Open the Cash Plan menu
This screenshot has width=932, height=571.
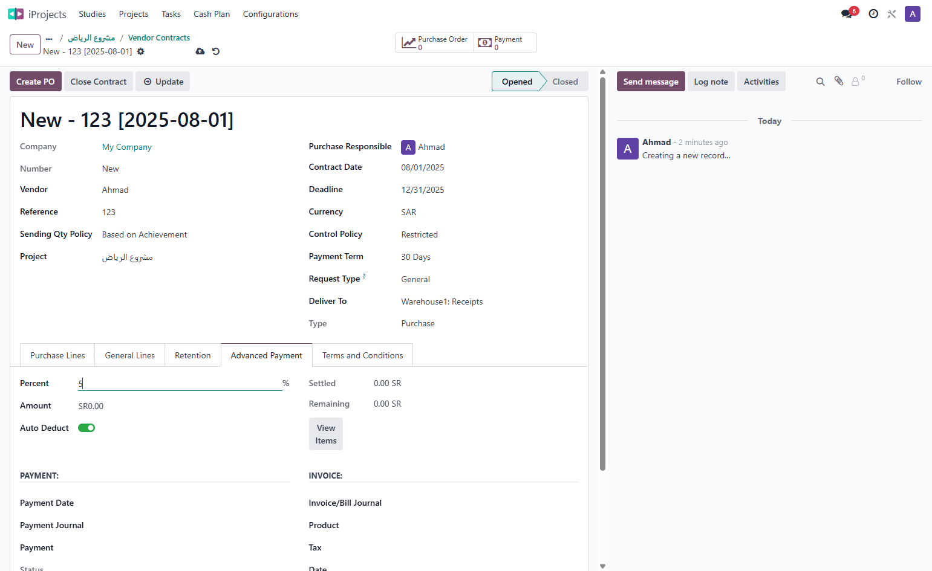[x=212, y=14]
